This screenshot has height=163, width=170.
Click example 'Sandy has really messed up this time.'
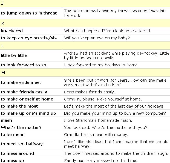pyautogui.click(x=101, y=160)
